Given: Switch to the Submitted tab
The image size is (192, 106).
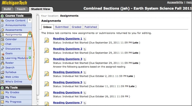Looking at the screenshot, I should (62, 27).
